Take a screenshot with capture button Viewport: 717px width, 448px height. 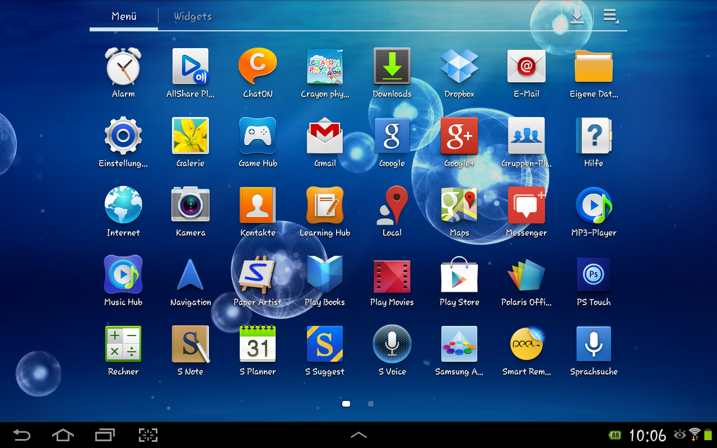148,435
